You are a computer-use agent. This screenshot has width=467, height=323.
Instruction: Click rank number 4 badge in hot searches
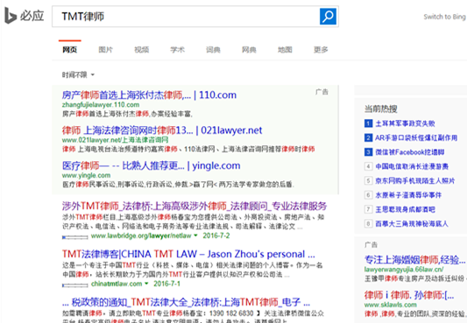click(368, 166)
